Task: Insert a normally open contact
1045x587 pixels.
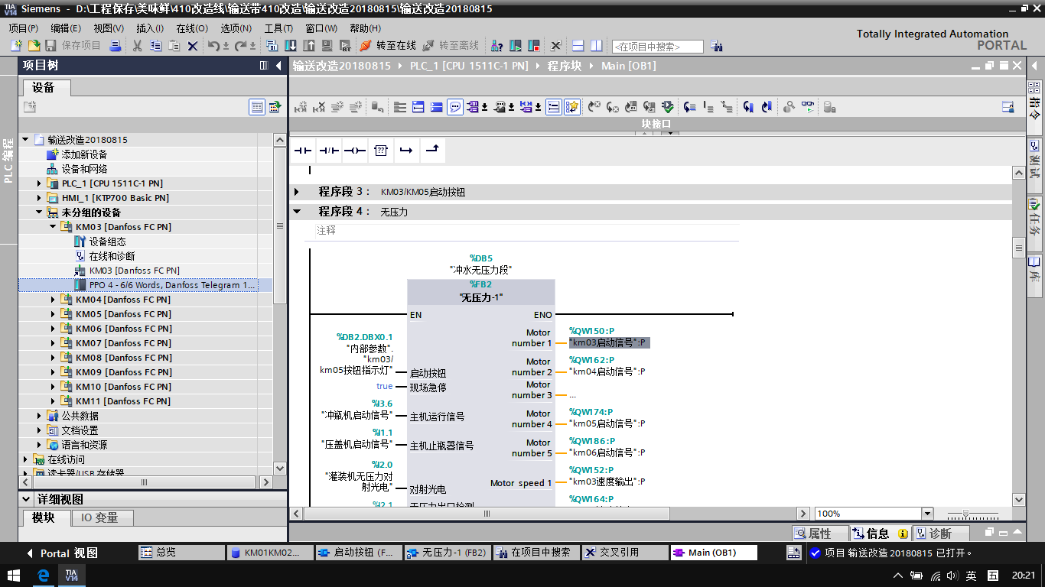Action: (304, 151)
